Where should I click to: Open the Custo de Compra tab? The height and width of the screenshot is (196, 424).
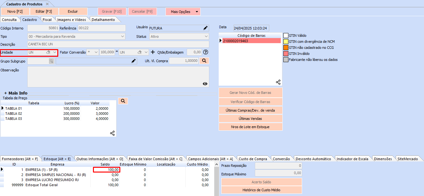point(253,159)
